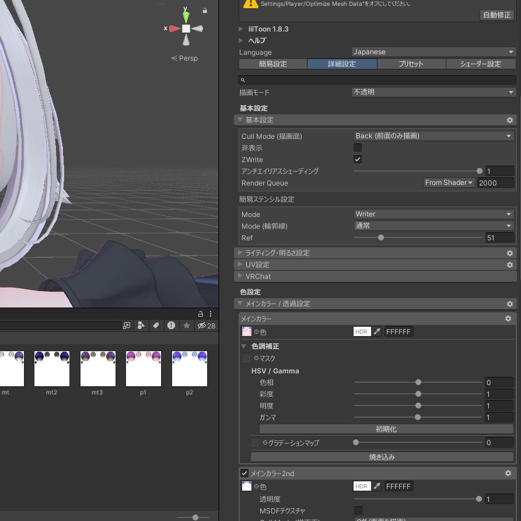Viewport: 521px width, 521px height.
Task: Select the mt2 texture thumbnail
Action: pos(51,369)
